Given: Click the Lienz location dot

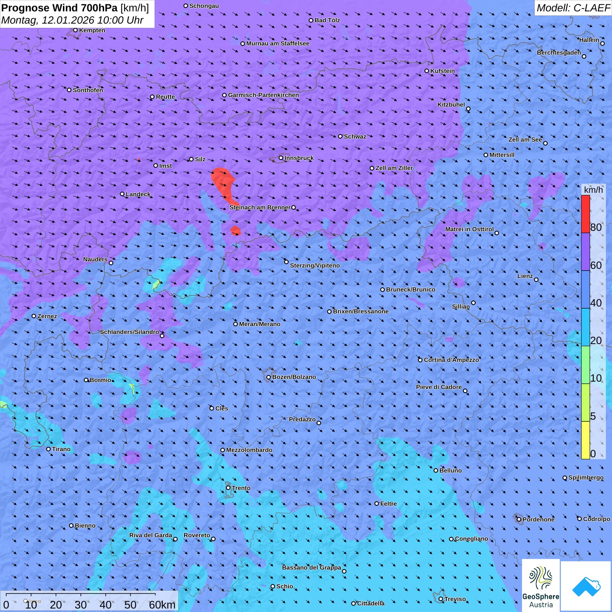Looking at the screenshot, I should [536, 280].
